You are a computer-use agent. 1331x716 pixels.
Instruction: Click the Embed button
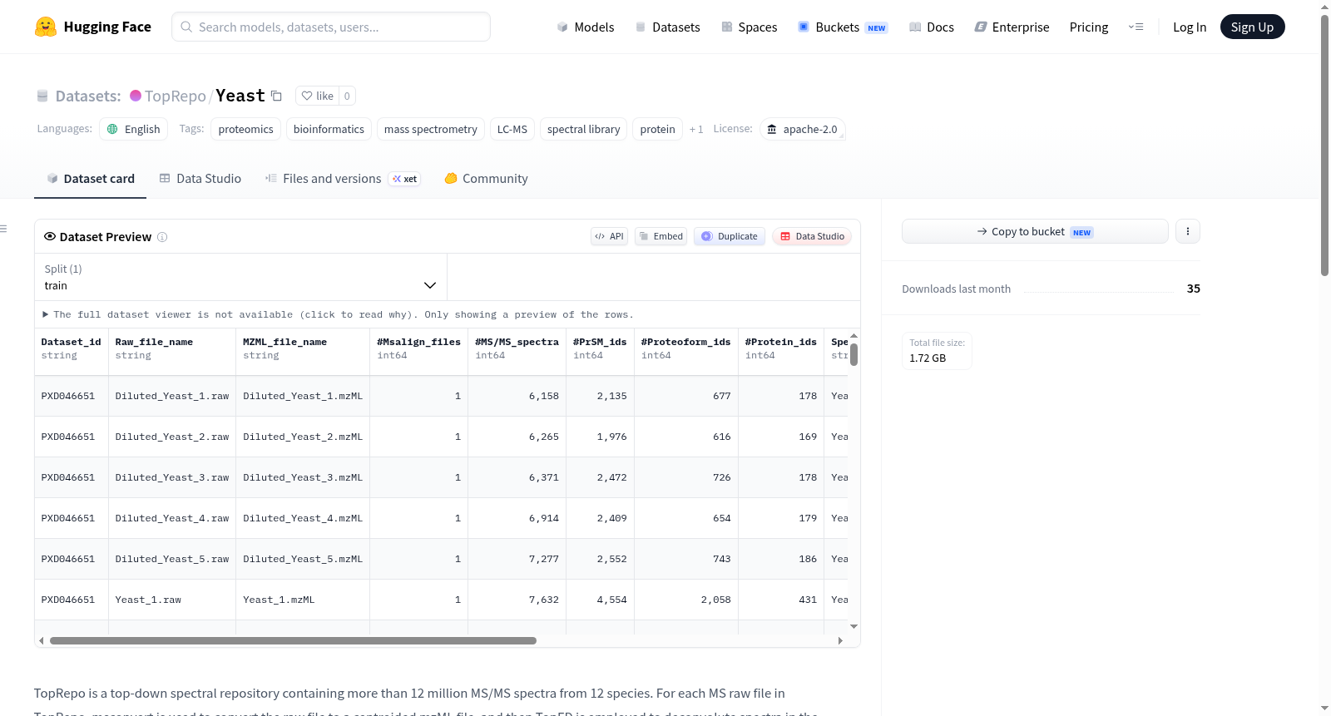coord(661,236)
